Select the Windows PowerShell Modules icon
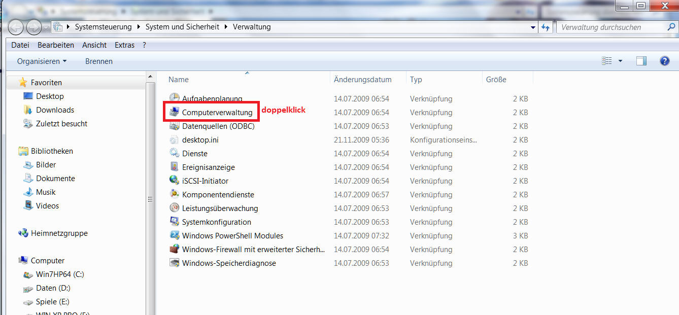 click(174, 235)
